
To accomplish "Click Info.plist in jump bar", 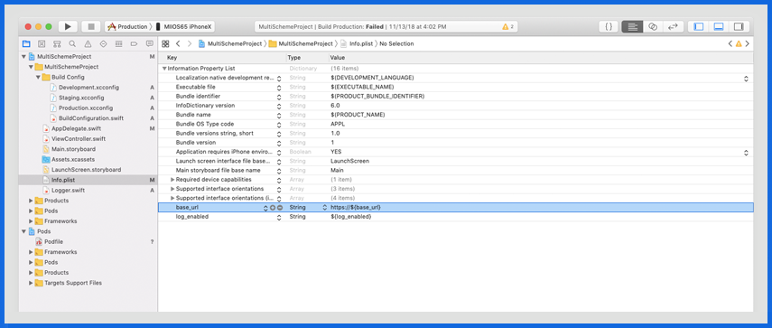I will [x=357, y=44].
